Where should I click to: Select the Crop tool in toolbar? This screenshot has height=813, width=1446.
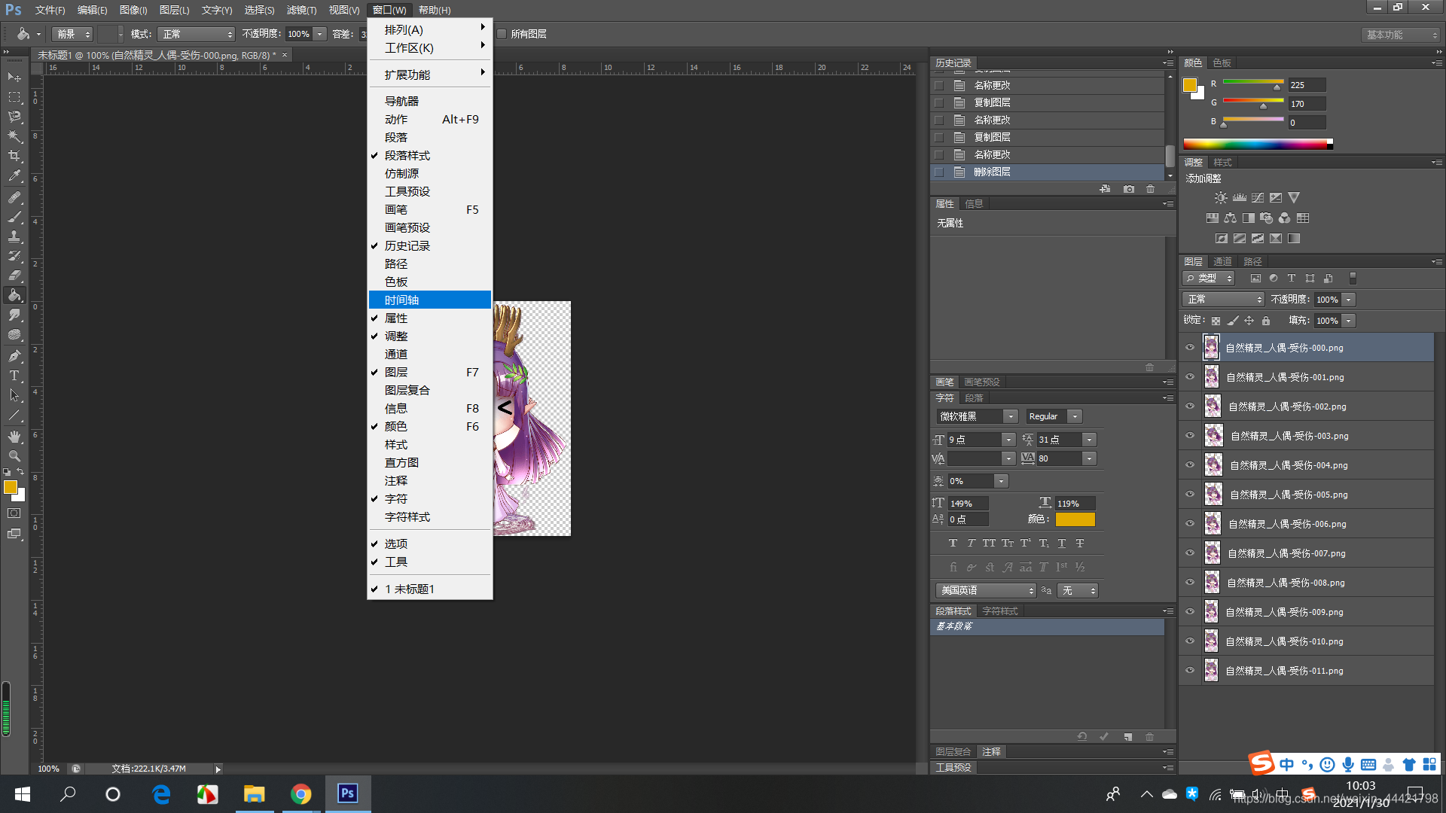click(x=14, y=156)
